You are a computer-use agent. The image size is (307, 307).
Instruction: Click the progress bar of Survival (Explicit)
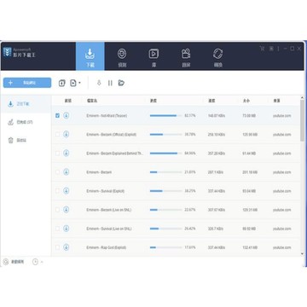pyautogui.click(x=166, y=191)
